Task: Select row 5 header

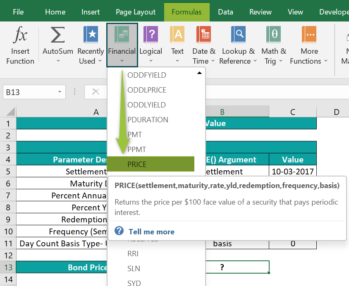Action: (x=8, y=172)
